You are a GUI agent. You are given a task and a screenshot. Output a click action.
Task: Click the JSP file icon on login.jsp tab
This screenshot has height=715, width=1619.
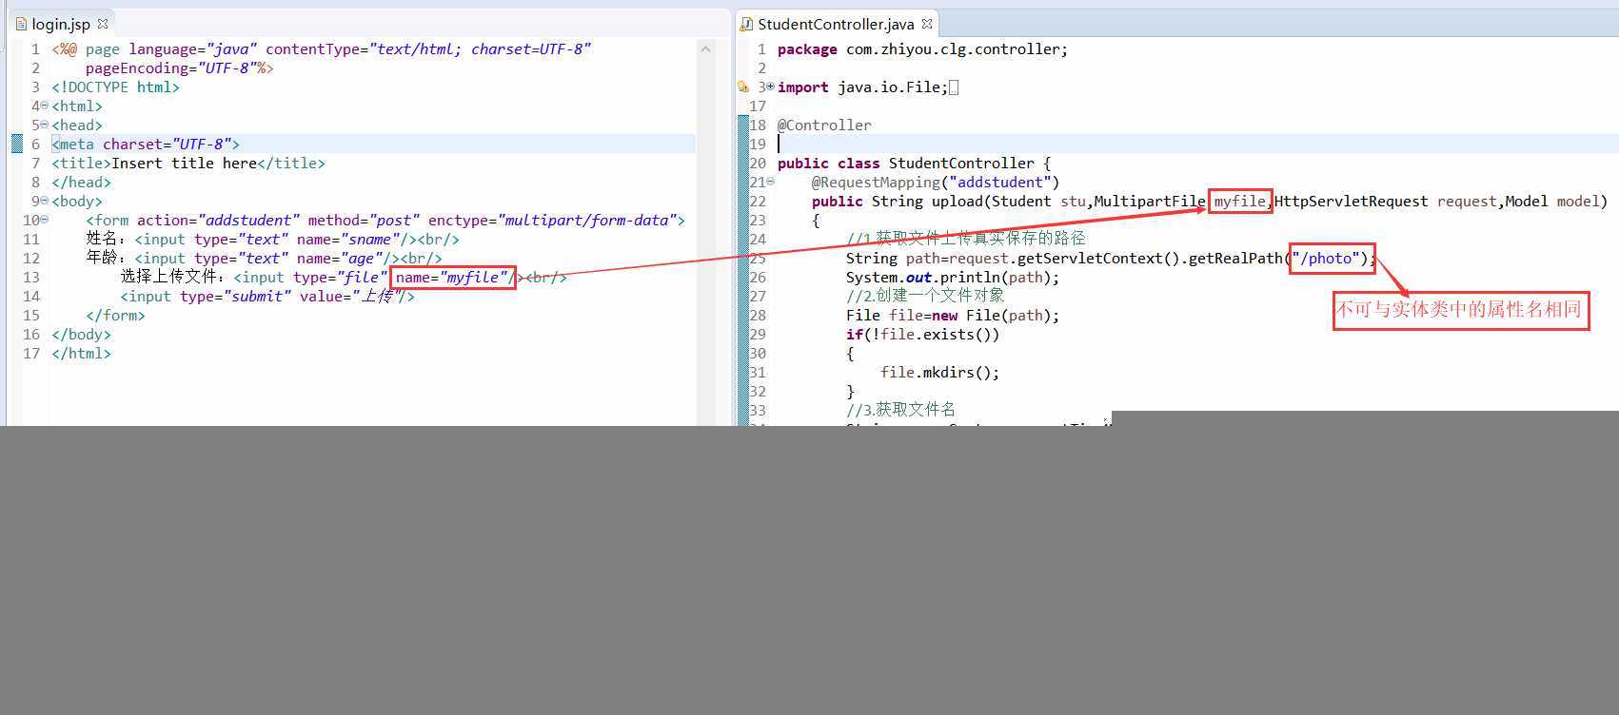pos(21,24)
